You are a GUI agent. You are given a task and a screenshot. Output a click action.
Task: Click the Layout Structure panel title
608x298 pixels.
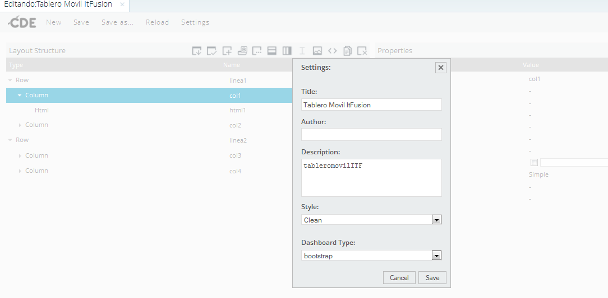[x=37, y=51]
